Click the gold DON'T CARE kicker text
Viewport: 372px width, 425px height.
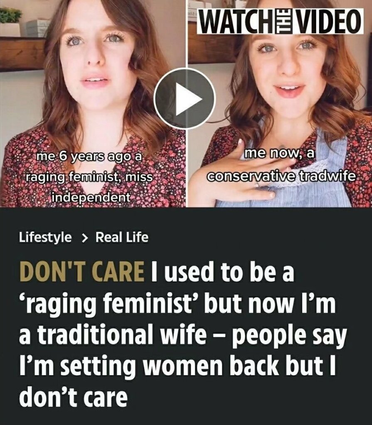82,271
